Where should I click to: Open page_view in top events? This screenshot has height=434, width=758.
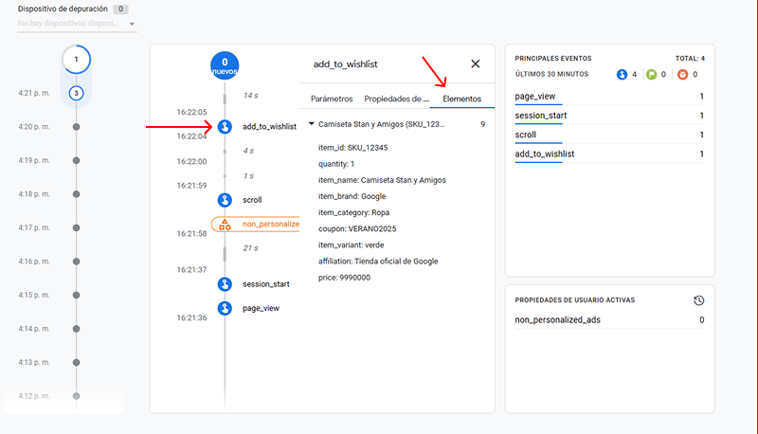(x=609, y=96)
